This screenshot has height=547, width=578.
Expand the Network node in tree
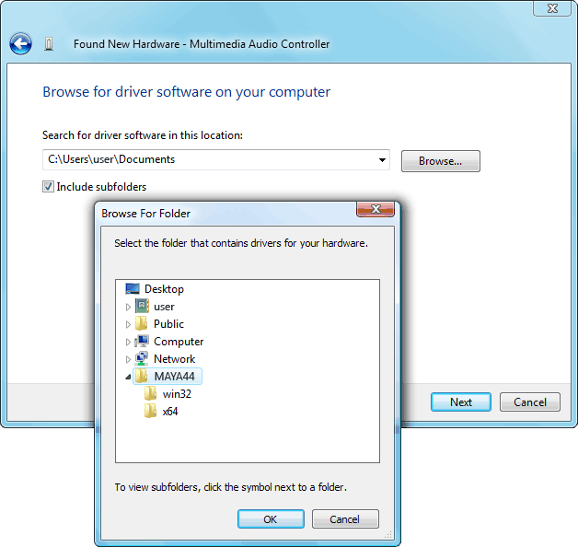click(x=128, y=359)
